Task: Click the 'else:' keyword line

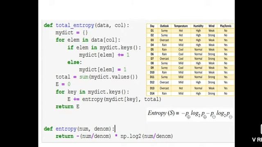Action: (75, 62)
